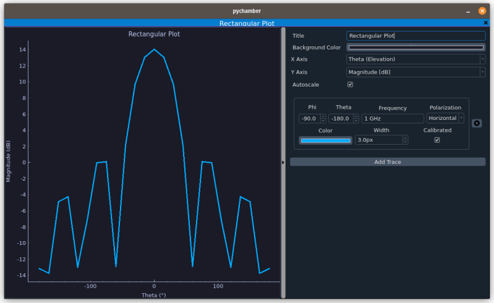Pick the Background Color swatch
Viewport: 494px width, 303px height.
pos(415,47)
